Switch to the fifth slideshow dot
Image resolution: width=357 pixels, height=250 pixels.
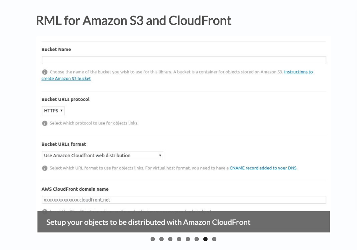(188, 239)
